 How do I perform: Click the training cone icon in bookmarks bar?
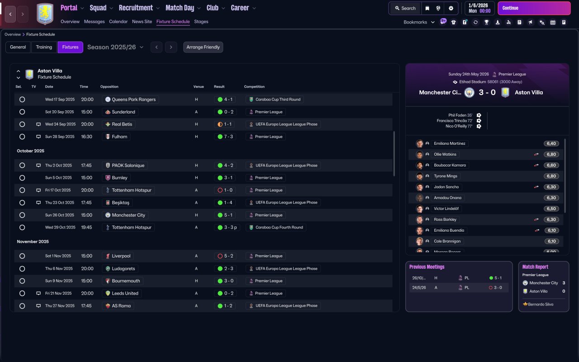click(x=498, y=22)
